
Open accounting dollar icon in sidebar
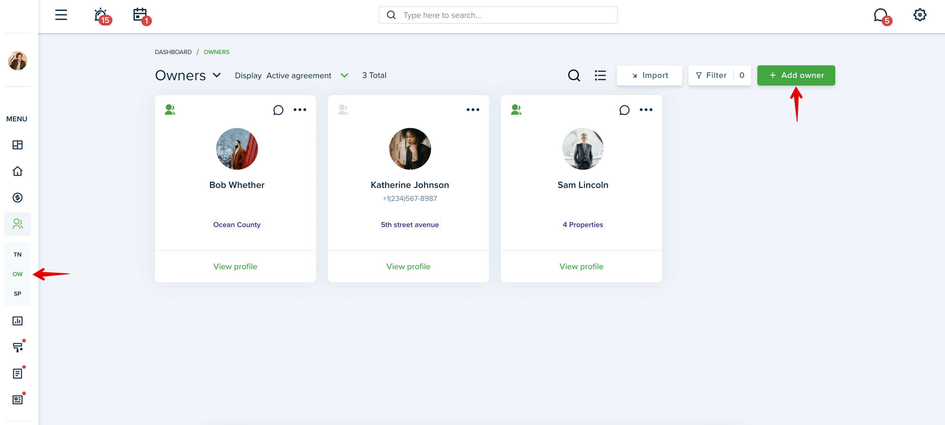(17, 198)
